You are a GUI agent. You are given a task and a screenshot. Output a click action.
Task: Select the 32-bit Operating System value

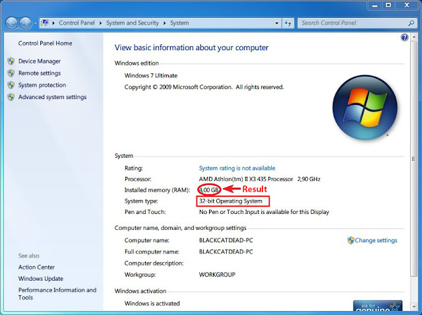[230, 201]
